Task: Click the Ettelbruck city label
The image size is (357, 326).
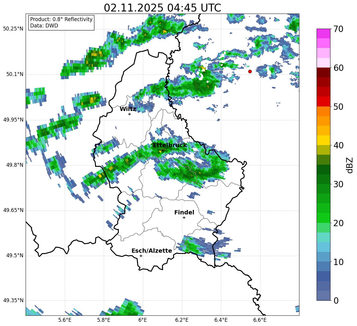Action: click(x=170, y=145)
